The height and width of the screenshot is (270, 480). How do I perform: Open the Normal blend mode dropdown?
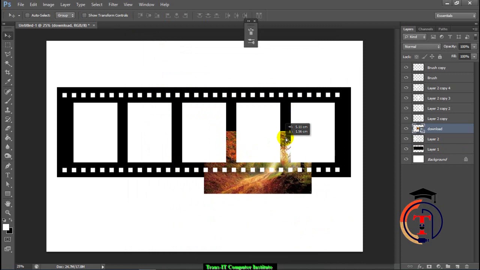coord(422,46)
